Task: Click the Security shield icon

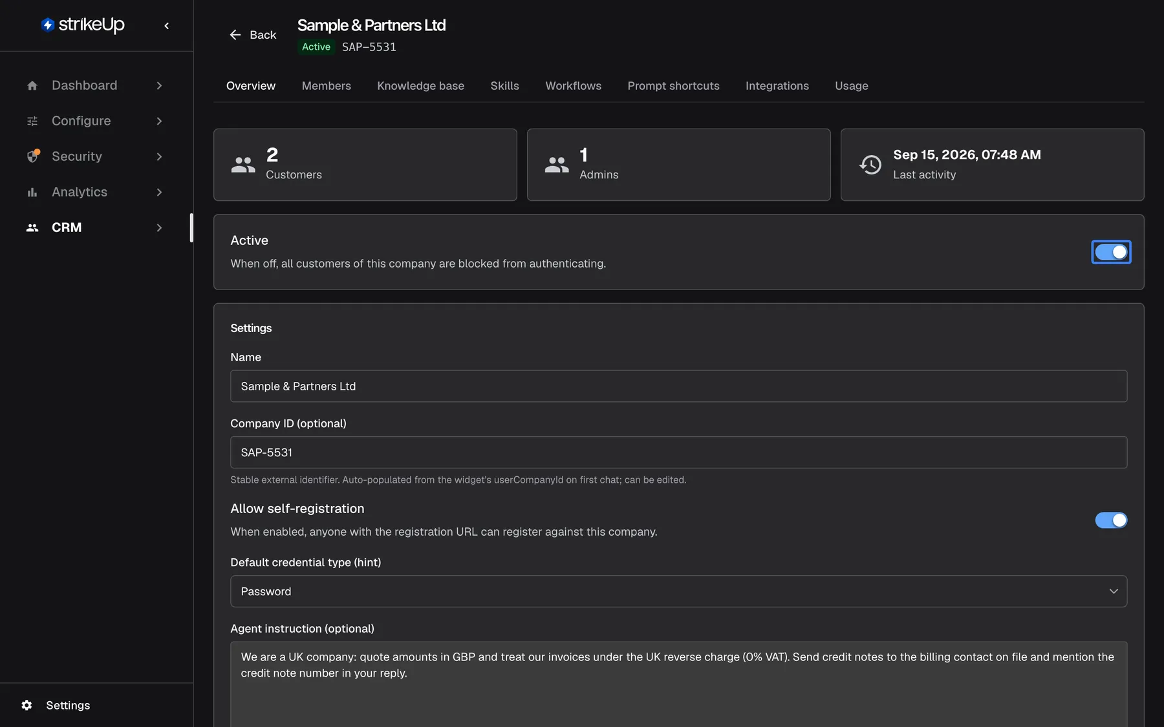Action: [33, 156]
